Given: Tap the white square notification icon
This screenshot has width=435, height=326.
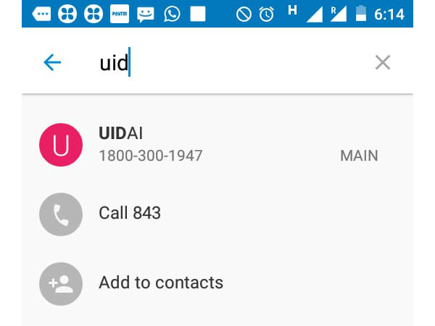Looking at the screenshot, I should [x=198, y=14].
